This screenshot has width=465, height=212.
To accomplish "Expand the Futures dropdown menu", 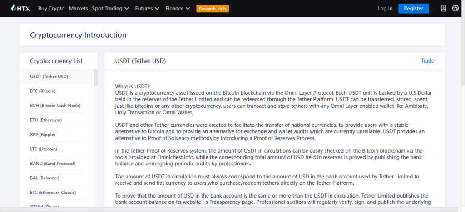I will click(147, 9).
